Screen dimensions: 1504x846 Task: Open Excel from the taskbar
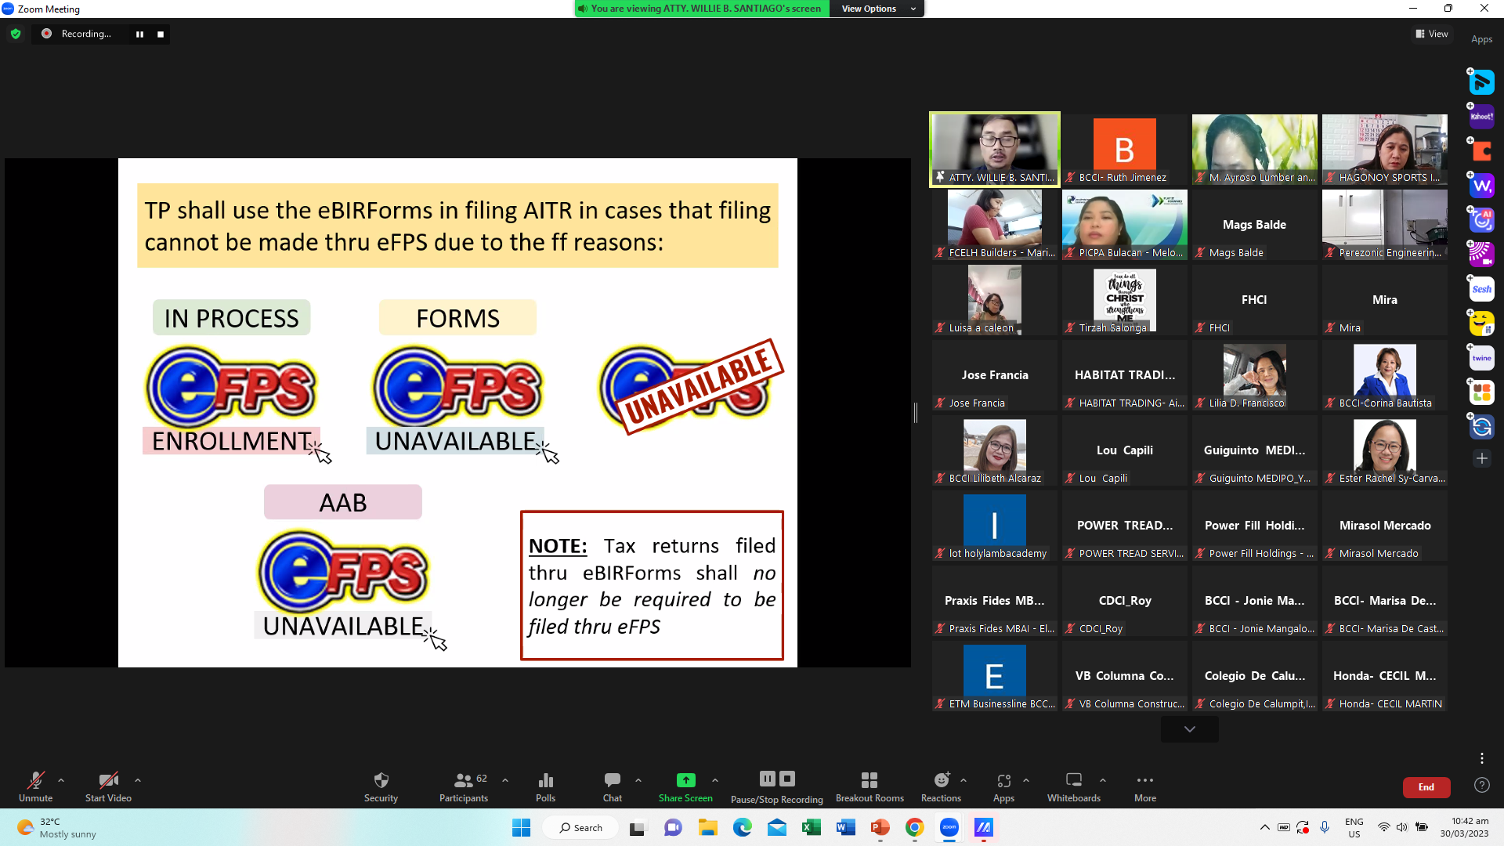tap(812, 827)
